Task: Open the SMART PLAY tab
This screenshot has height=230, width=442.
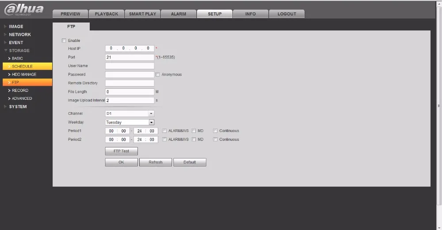Action: (142, 14)
